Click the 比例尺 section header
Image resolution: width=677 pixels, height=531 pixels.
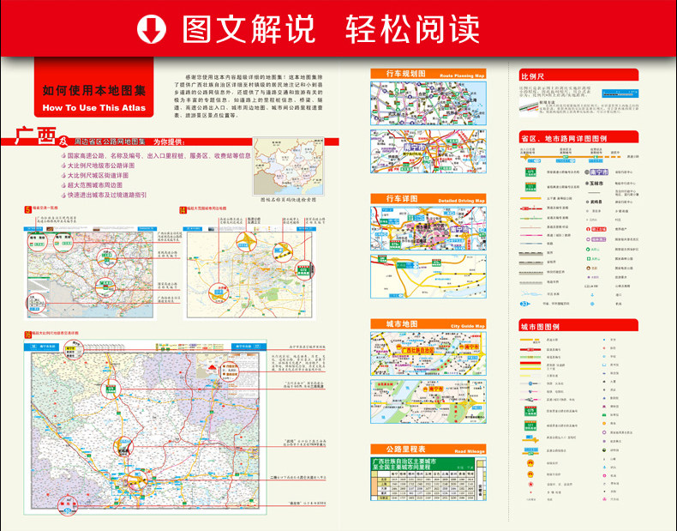(578, 75)
